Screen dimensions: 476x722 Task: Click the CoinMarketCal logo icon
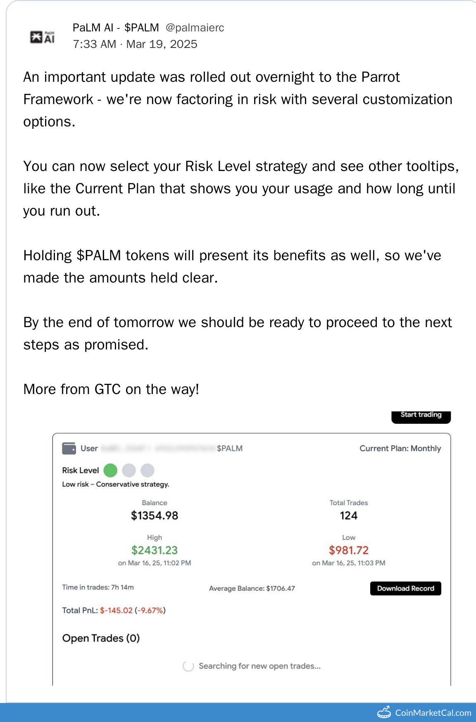pos(384,712)
